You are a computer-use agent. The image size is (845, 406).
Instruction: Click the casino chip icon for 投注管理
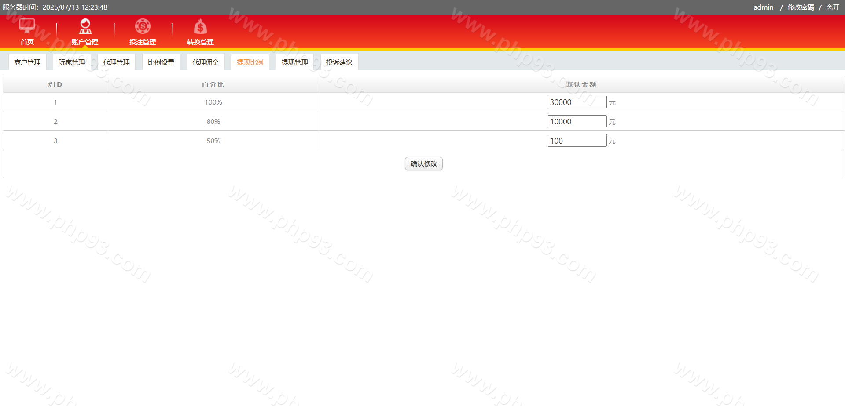tap(143, 26)
